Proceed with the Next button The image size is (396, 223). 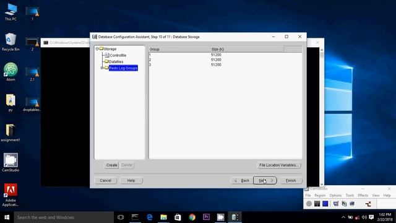(x=265, y=180)
